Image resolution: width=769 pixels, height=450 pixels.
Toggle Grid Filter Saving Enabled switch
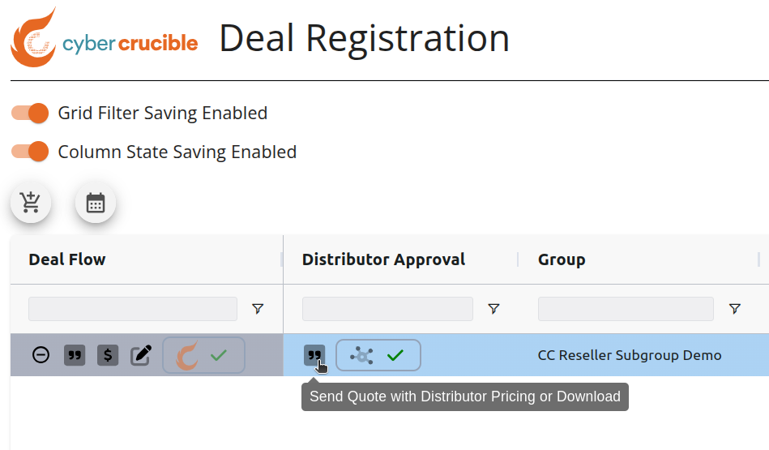pyautogui.click(x=31, y=114)
